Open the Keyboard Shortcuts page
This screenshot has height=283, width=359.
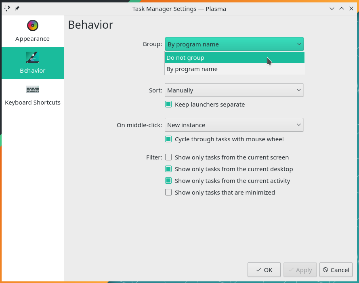[33, 94]
